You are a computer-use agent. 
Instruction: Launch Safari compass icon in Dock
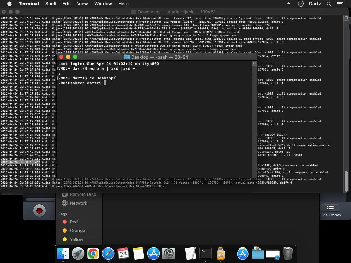[108, 253]
